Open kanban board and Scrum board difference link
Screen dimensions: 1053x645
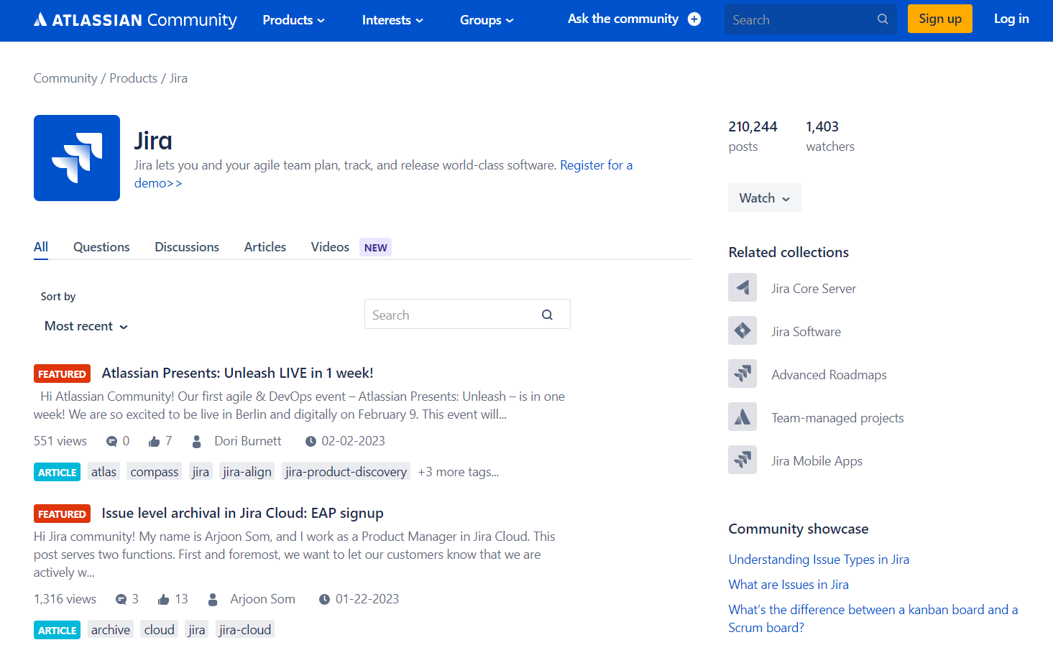pyautogui.click(x=873, y=618)
